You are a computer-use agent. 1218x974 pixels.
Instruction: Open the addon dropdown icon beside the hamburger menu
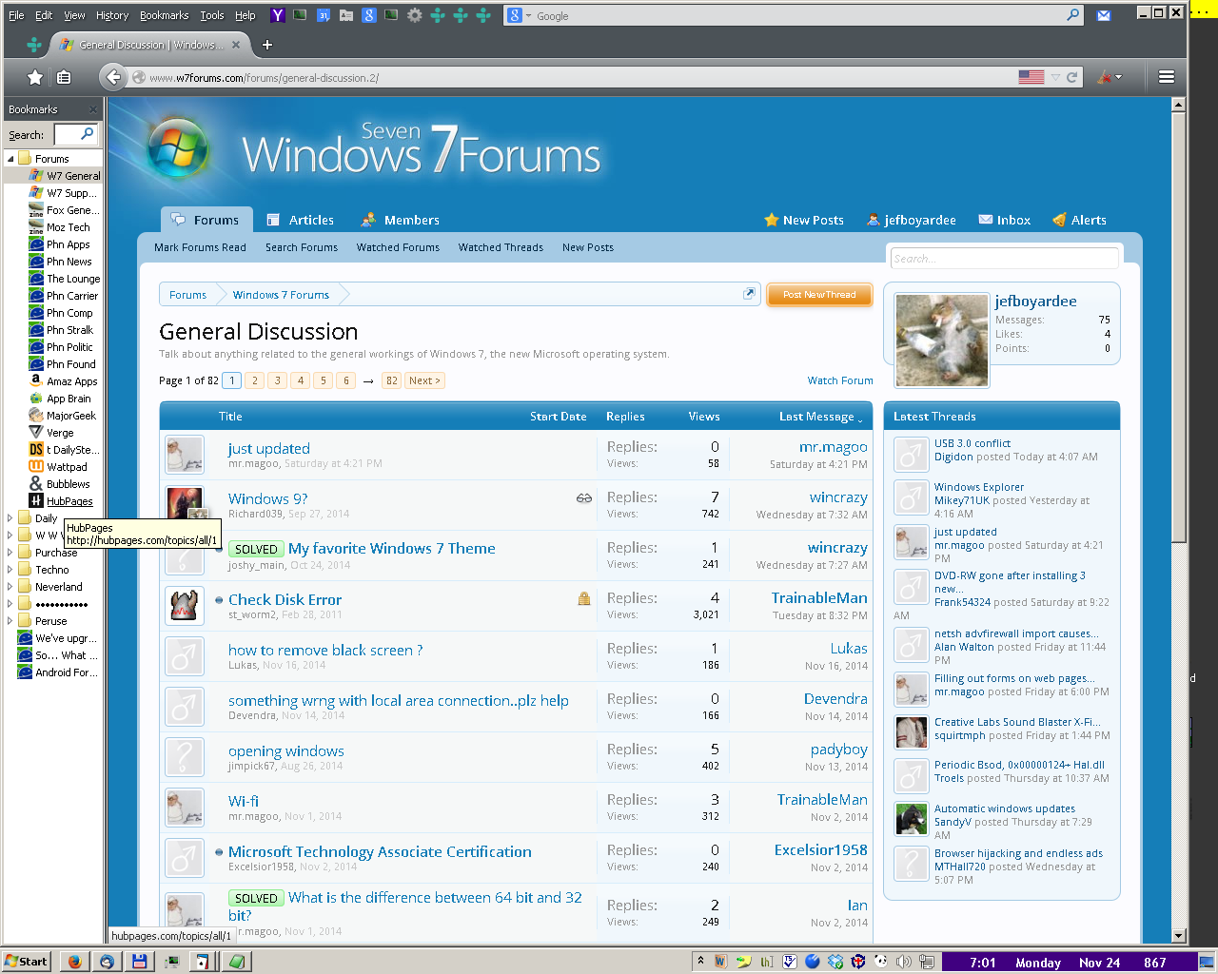click(x=1110, y=77)
